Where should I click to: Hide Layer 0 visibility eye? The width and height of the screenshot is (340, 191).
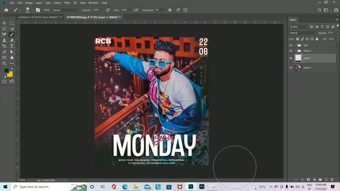(x=291, y=67)
